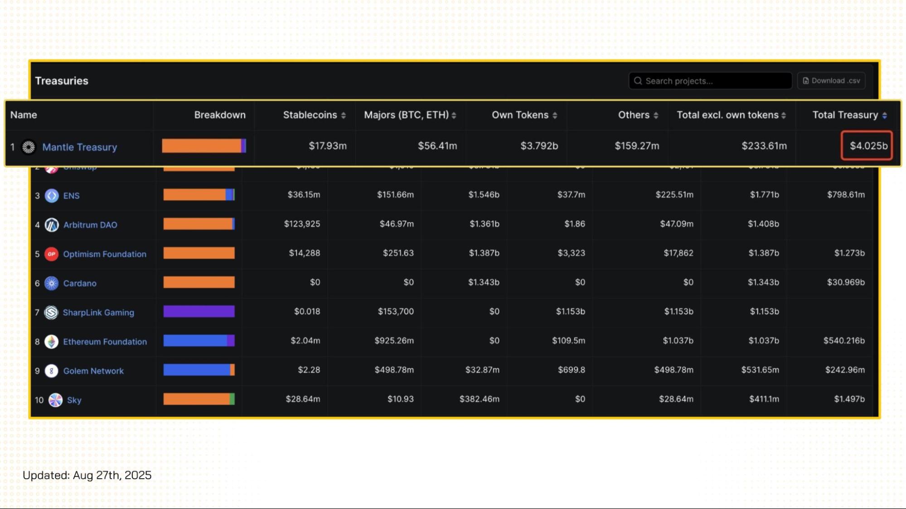The width and height of the screenshot is (906, 509).
Task: Open the Sky project link
Action: click(74, 400)
